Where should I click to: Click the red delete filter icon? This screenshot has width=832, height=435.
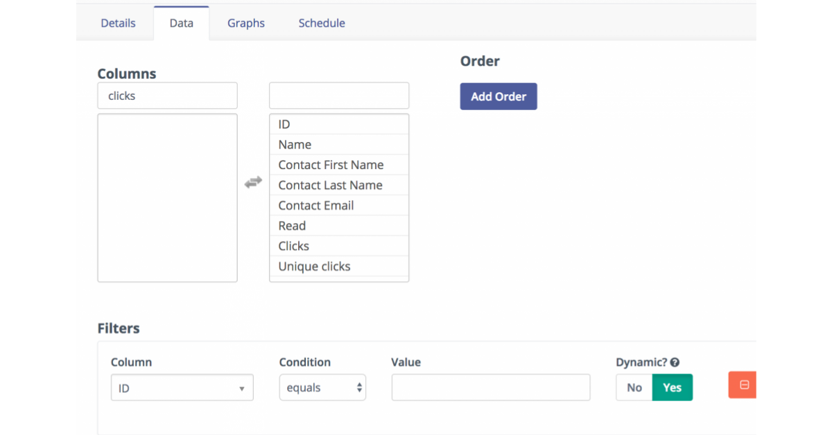pyautogui.click(x=742, y=384)
